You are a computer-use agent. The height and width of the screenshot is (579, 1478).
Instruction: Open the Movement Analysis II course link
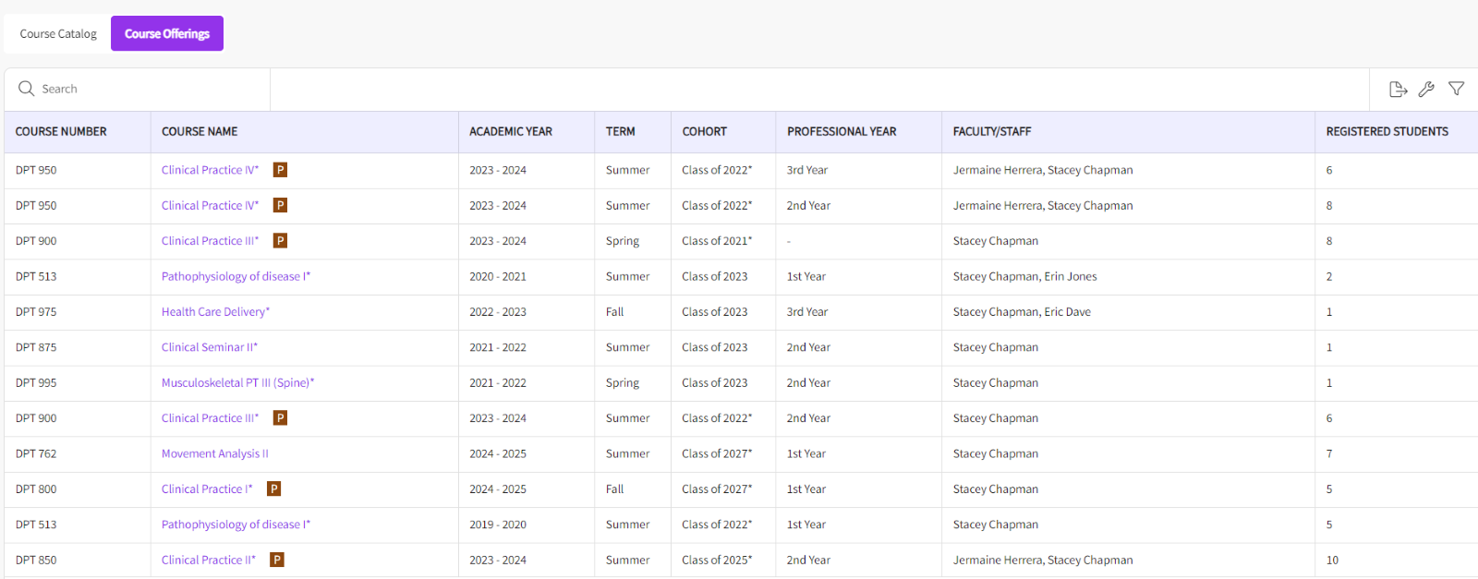click(x=214, y=453)
